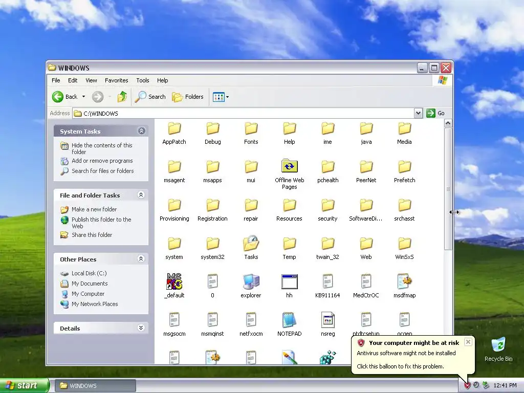The height and width of the screenshot is (393, 524).
Task: Select the MedCtrOC text file
Action: click(x=366, y=287)
